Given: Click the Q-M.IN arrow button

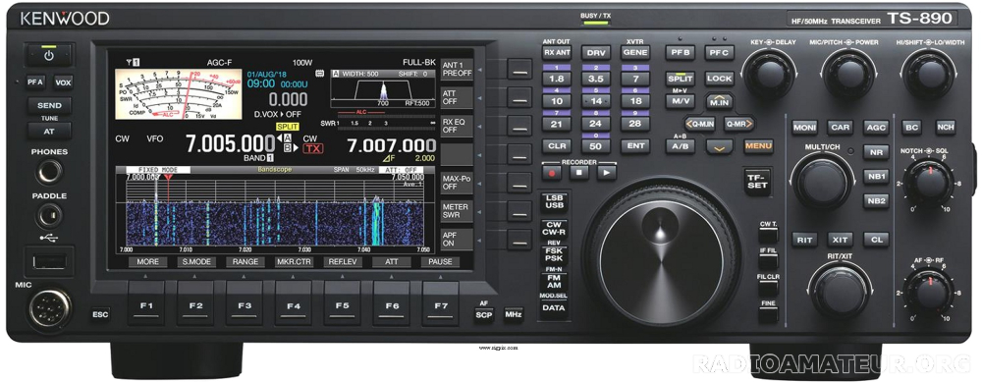Looking at the screenshot, I should (699, 124).
